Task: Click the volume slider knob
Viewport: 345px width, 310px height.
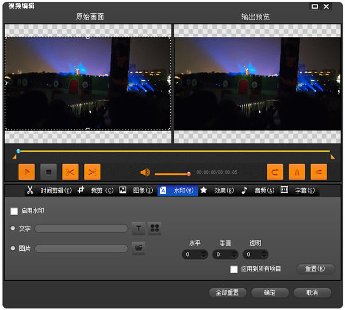Action: pyautogui.click(x=189, y=174)
